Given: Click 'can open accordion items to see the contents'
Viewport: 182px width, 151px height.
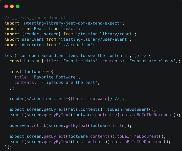Looking at the screenshot, I should point(73,56).
